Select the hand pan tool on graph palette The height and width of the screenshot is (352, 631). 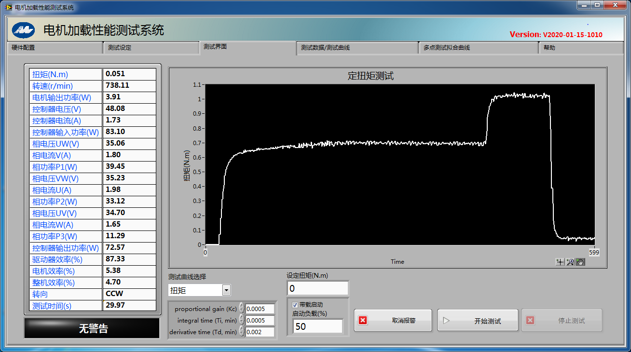(580, 262)
